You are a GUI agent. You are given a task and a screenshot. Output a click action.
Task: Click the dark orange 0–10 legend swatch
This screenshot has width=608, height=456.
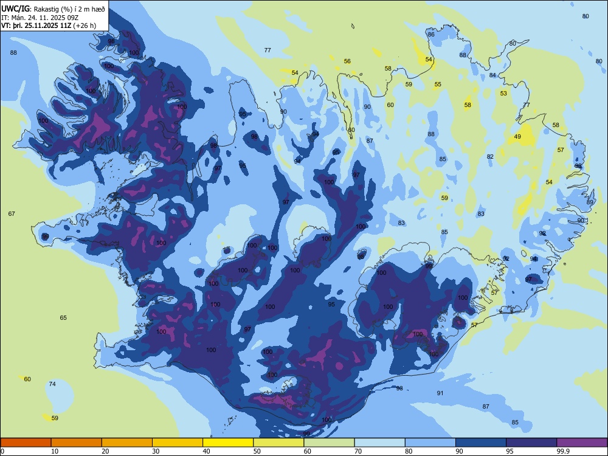(x=26, y=443)
